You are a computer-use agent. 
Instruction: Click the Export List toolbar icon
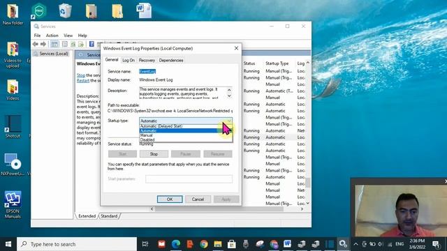tap(81, 44)
